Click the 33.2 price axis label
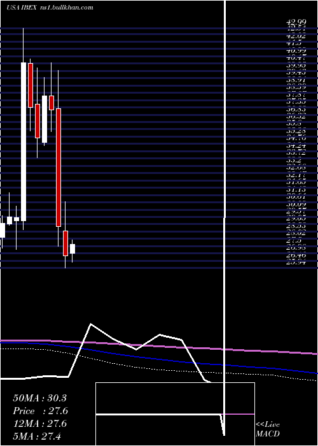This screenshot has height=446, width=318. pyautogui.click(x=293, y=161)
